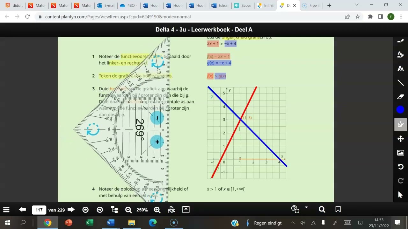
Task: Switch to the E-mail browser tab
Action: [x=106, y=5]
